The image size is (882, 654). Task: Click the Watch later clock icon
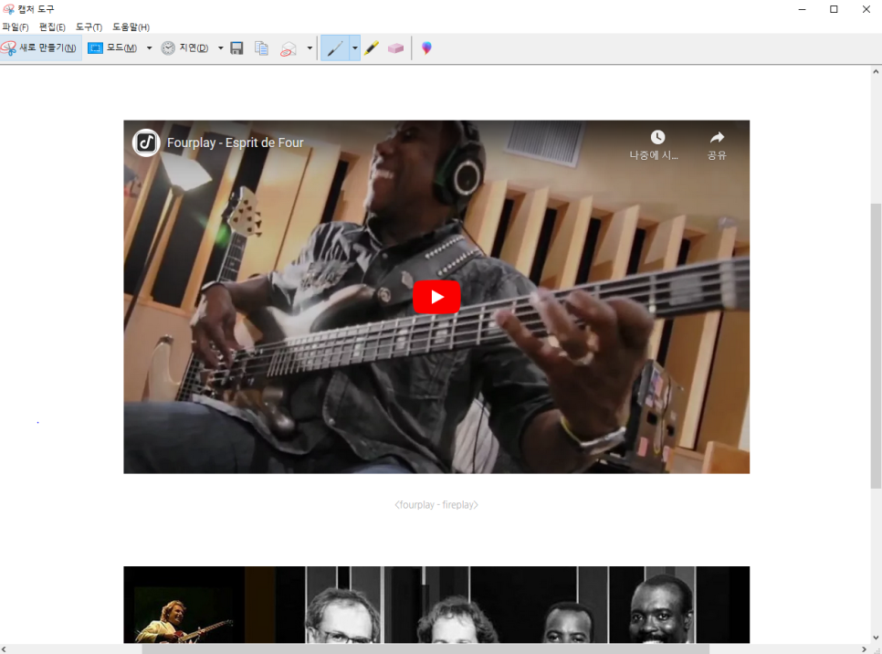tap(657, 137)
